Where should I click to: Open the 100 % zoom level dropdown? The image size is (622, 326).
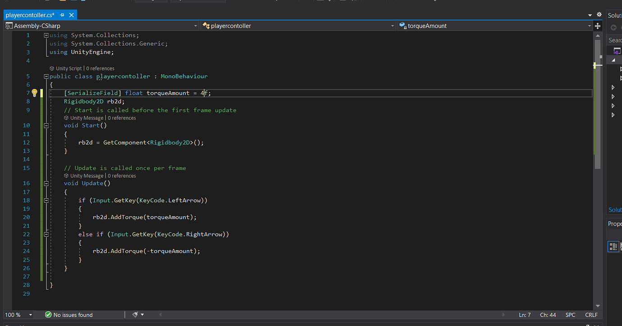(31, 315)
